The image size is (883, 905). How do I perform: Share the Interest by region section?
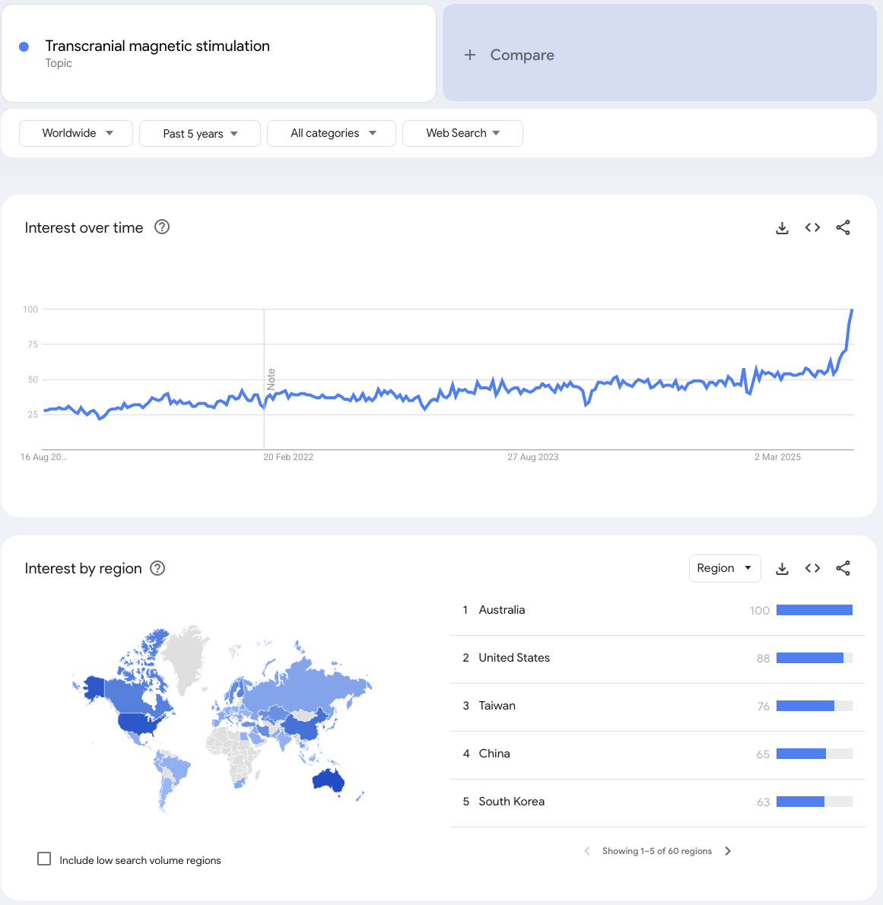(x=843, y=568)
